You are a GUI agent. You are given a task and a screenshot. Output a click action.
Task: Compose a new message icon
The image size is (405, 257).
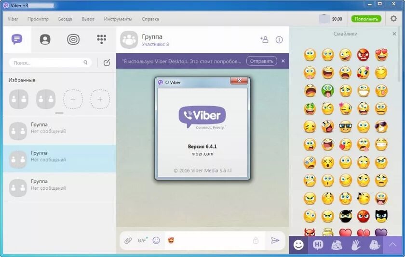pos(107,62)
